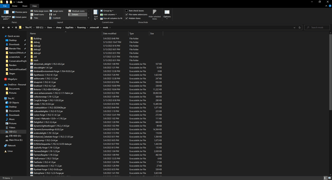Enable Item check boxes option
Viewport: 332px width, 180px height.
(x=127, y=11)
